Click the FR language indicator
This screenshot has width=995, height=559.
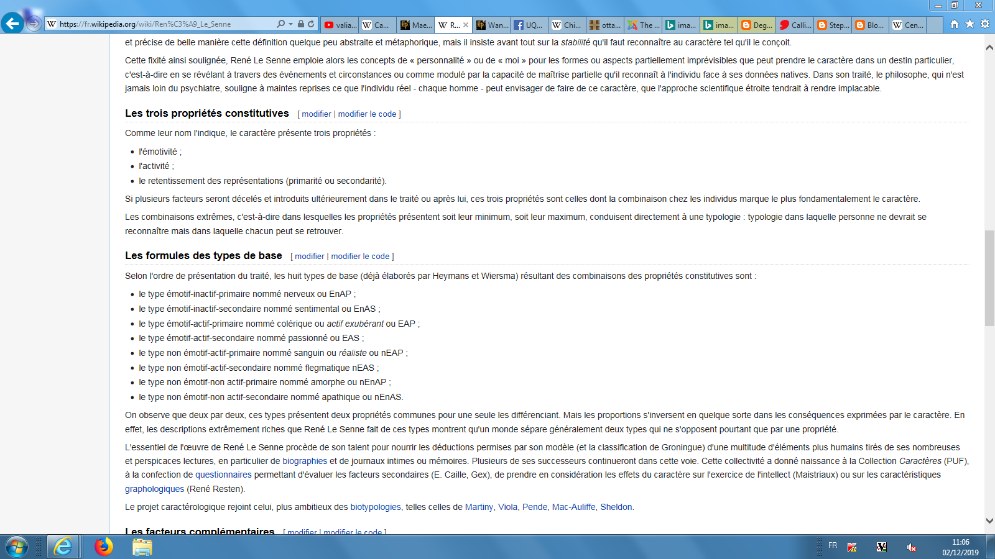[x=833, y=545]
